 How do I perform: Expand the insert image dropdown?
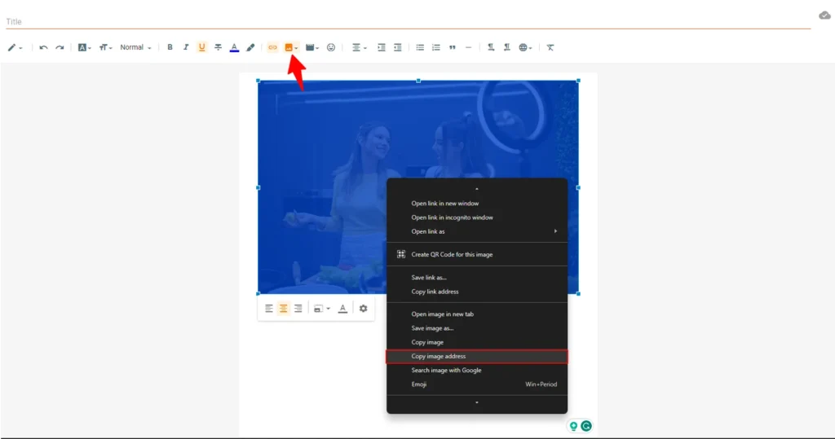(297, 47)
